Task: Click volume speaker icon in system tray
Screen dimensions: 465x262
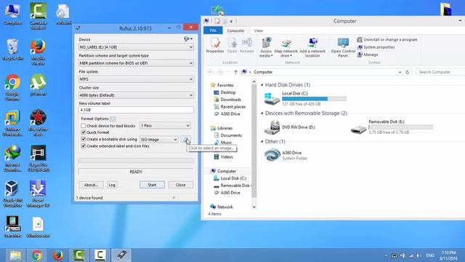Action: tap(418, 255)
